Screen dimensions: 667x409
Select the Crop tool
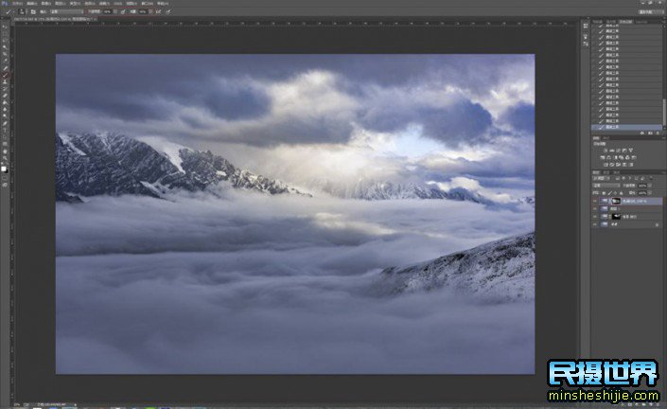[x=6, y=54]
